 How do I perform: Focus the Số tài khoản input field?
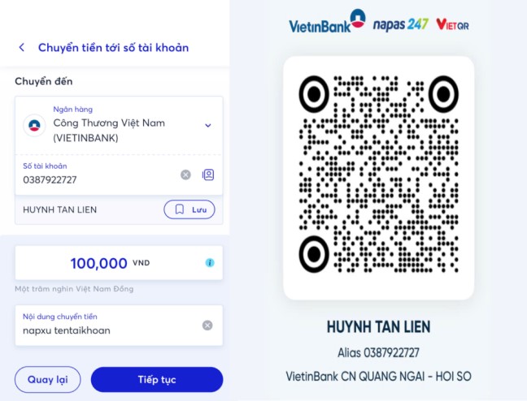(99, 175)
